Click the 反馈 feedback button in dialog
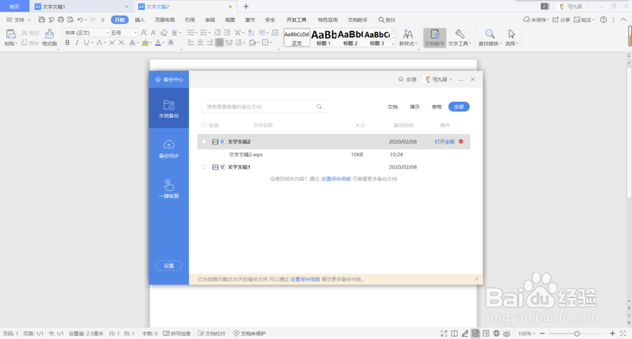The height and width of the screenshot is (339, 632). (407, 80)
